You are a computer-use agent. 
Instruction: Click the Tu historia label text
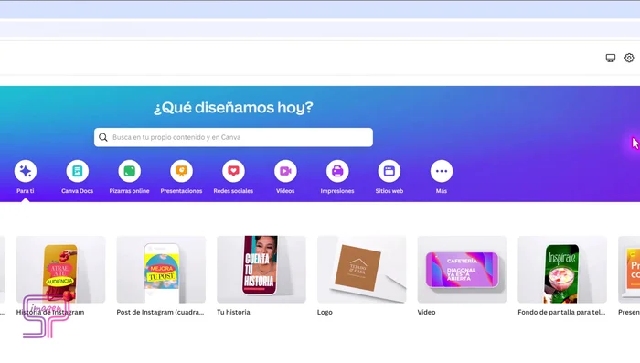[233, 312]
